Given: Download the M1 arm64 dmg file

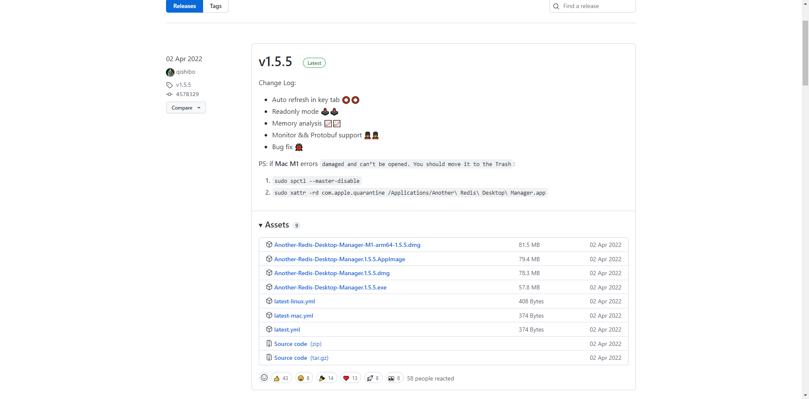Looking at the screenshot, I should pos(347,245).
